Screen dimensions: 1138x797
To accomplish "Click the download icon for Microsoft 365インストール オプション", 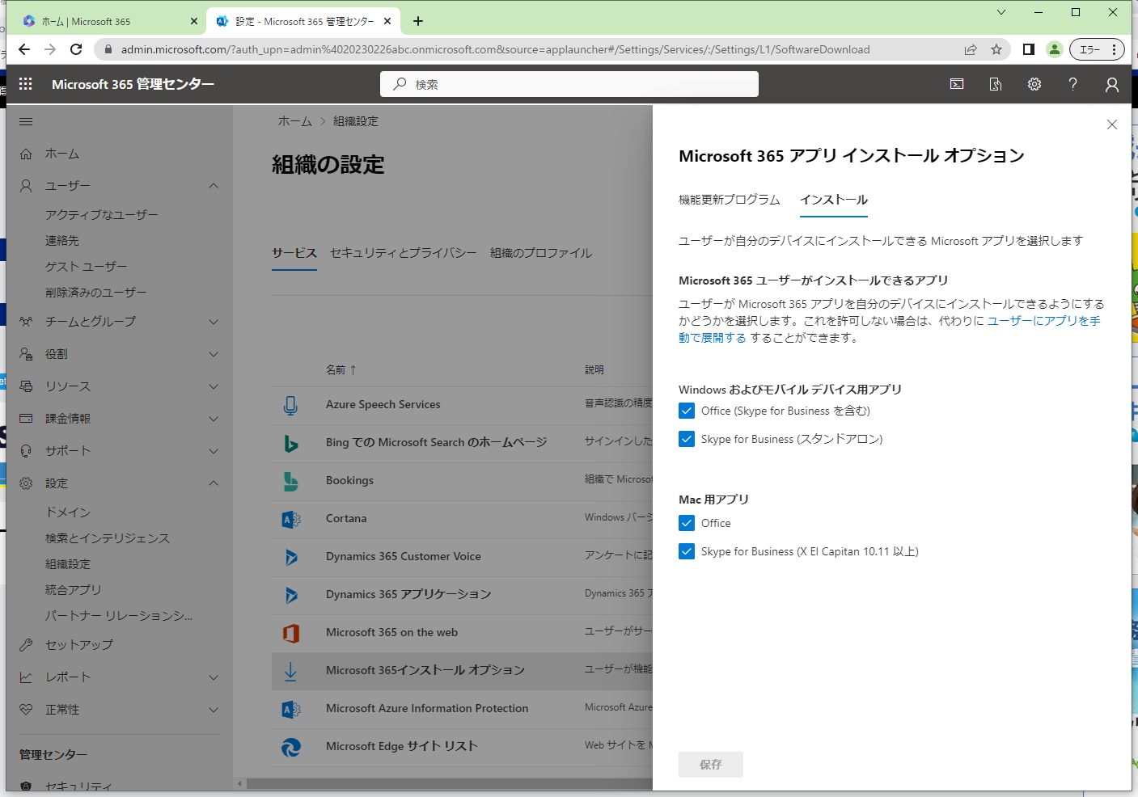I will (290, 671).
